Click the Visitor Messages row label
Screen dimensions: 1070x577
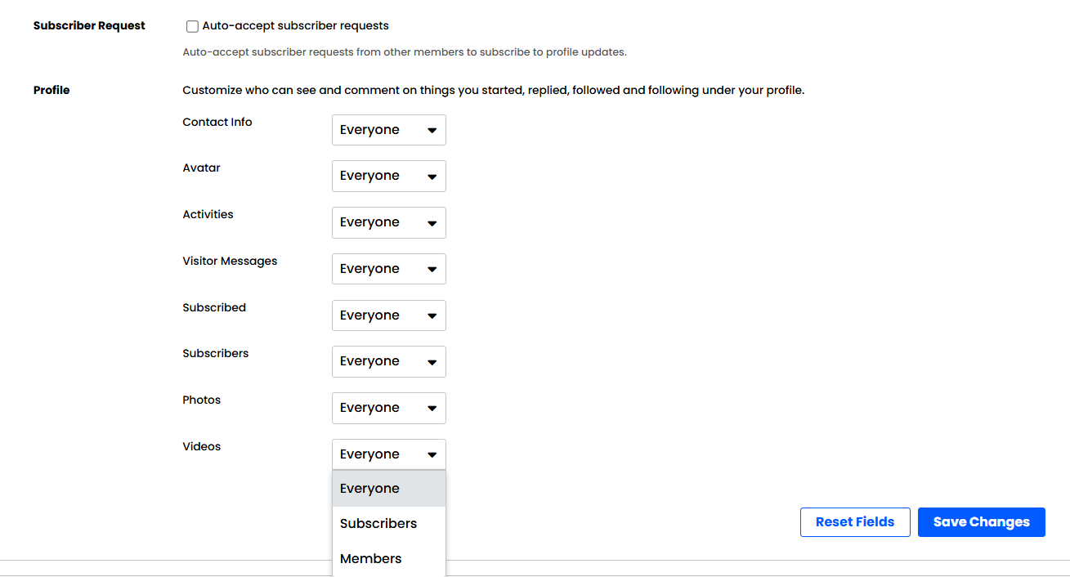tap(230, 262)
